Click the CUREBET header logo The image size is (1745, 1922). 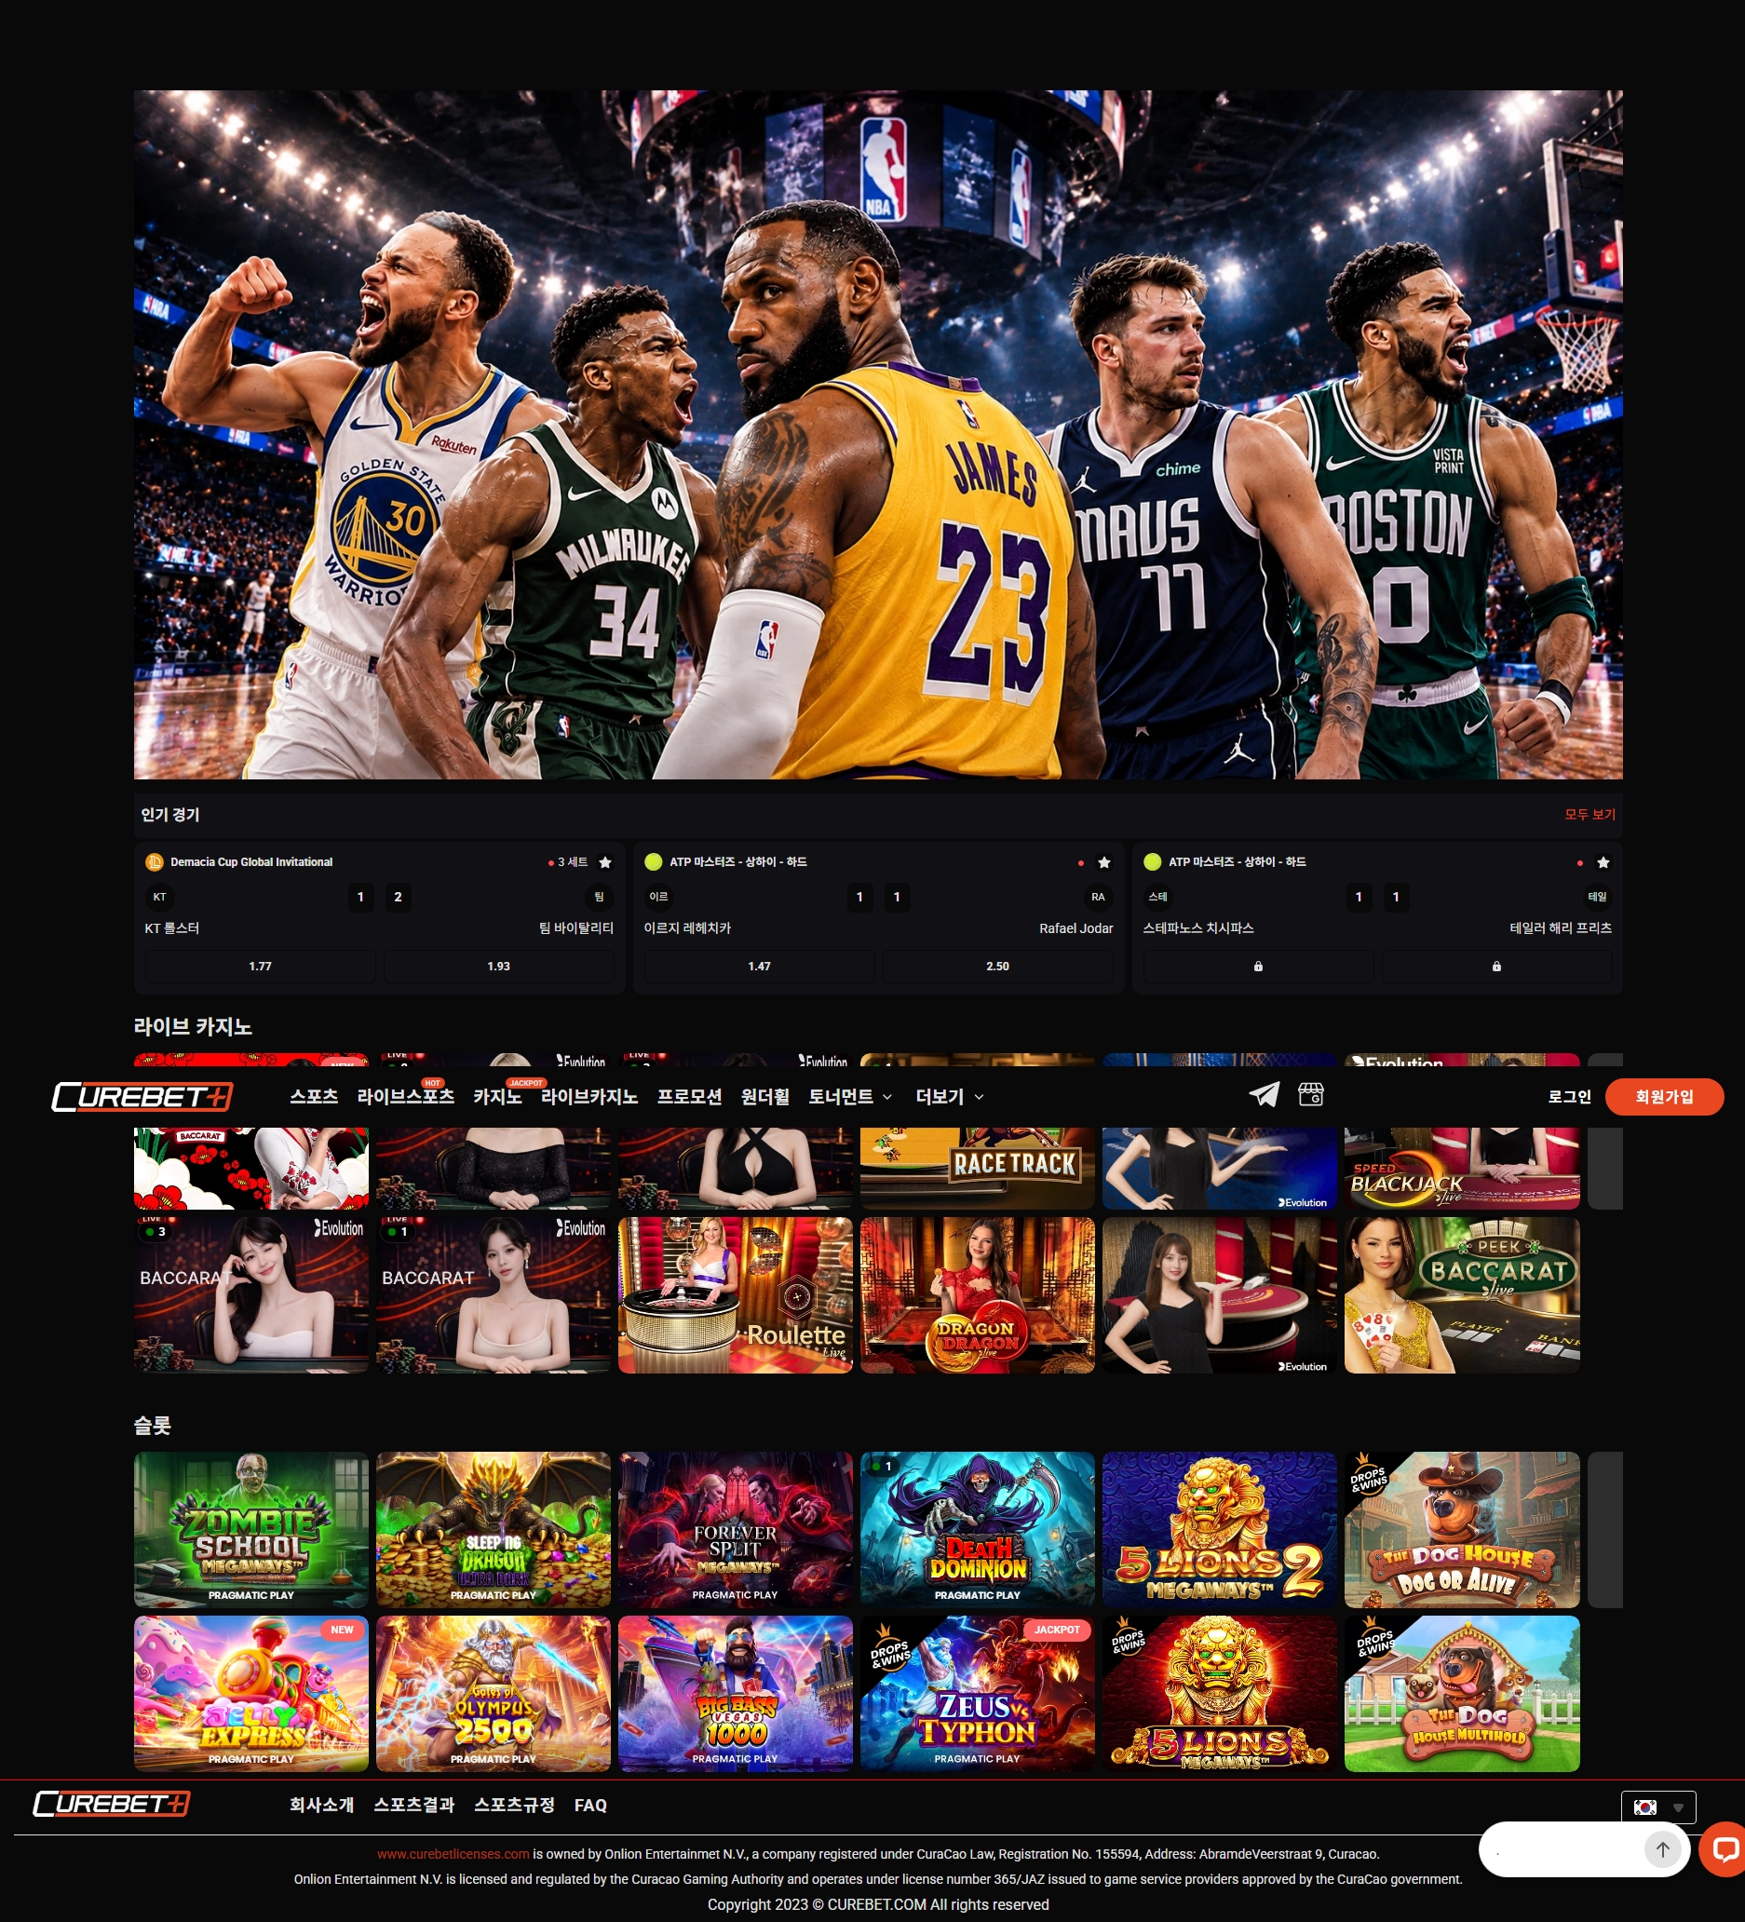[142, 1096]
